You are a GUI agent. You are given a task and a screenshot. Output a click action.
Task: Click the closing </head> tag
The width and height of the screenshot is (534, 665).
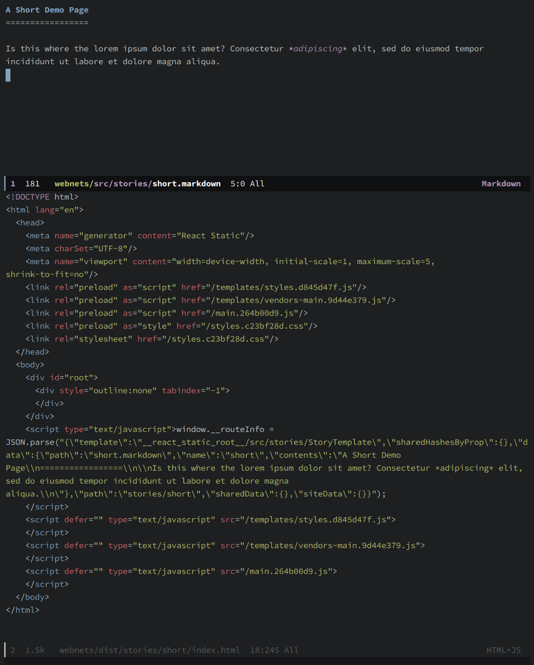(x=32, y=352)
